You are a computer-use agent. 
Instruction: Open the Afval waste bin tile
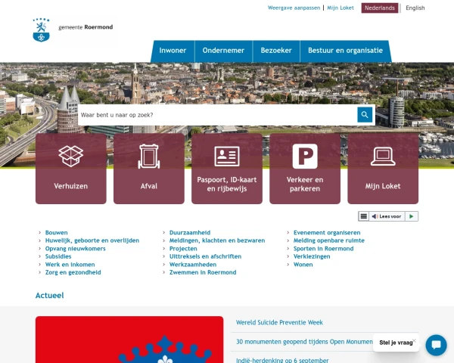[x=149, y=169]
